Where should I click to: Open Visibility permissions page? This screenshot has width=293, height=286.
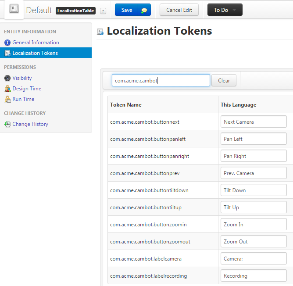(22, 78)
